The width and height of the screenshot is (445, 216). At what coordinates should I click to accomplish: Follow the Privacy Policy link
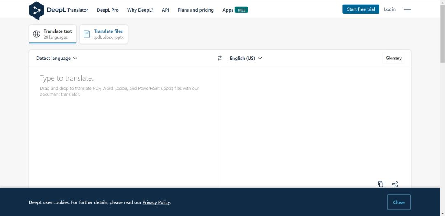coord(156,202)
